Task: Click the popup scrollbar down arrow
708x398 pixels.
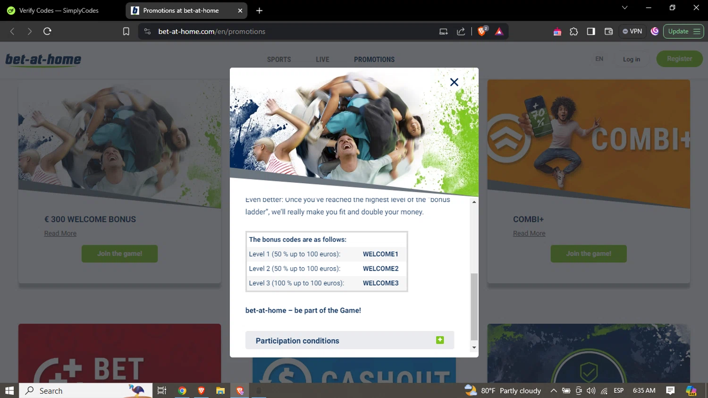Action: (474, 347)
